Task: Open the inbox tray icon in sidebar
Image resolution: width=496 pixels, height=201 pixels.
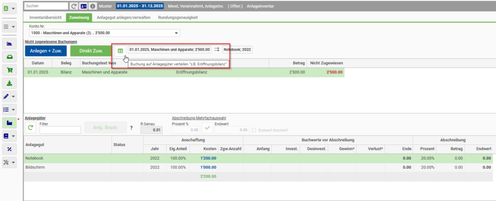Action: [9, 57]
